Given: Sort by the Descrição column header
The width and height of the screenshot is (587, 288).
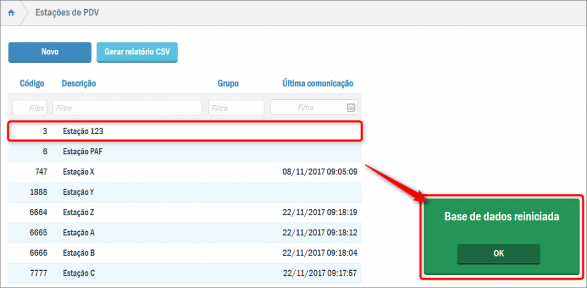Looking at the screenshot, I should coord(79,84).
